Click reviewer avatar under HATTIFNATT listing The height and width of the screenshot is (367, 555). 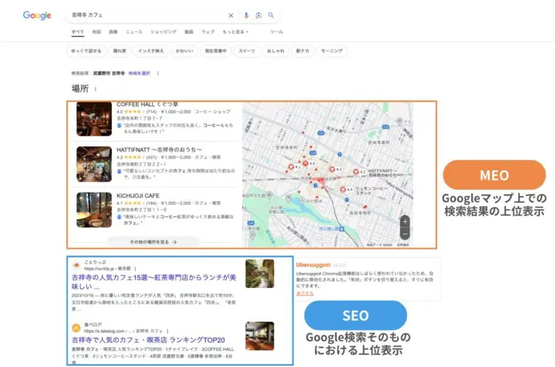pyautogui.click(x=120, y=171)
